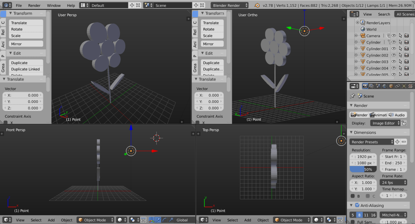This screenshot has height=224, width=415.
Task: Click the pin icon beside Scene
Action: pos(352,96)
